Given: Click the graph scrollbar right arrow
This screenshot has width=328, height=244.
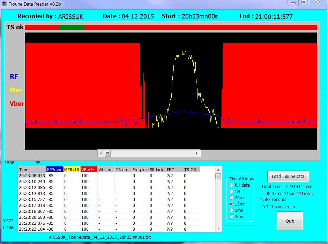Looking at the screenshot, I should [197, 153].
